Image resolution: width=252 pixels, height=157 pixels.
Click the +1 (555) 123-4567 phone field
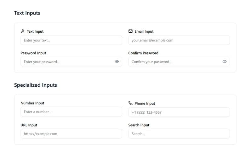point(179,112)
